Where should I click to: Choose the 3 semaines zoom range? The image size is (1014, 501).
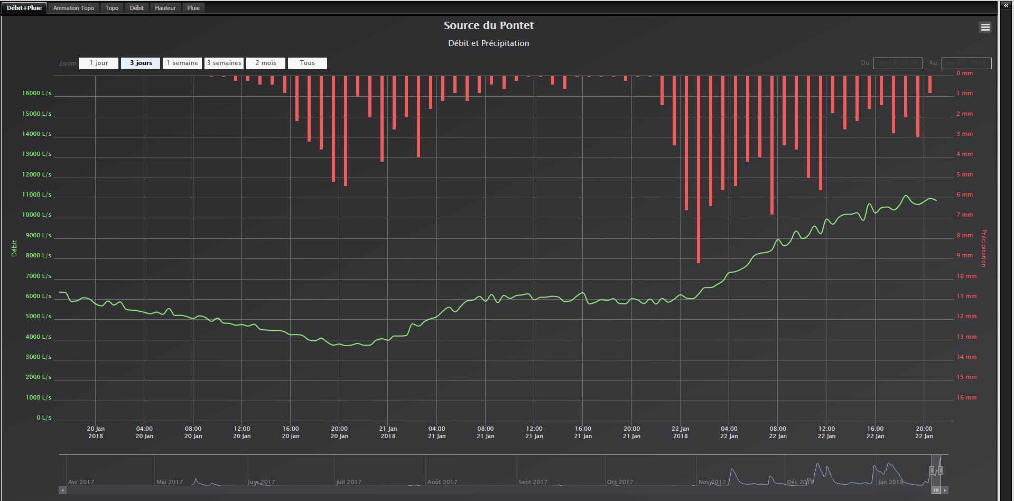224,63
